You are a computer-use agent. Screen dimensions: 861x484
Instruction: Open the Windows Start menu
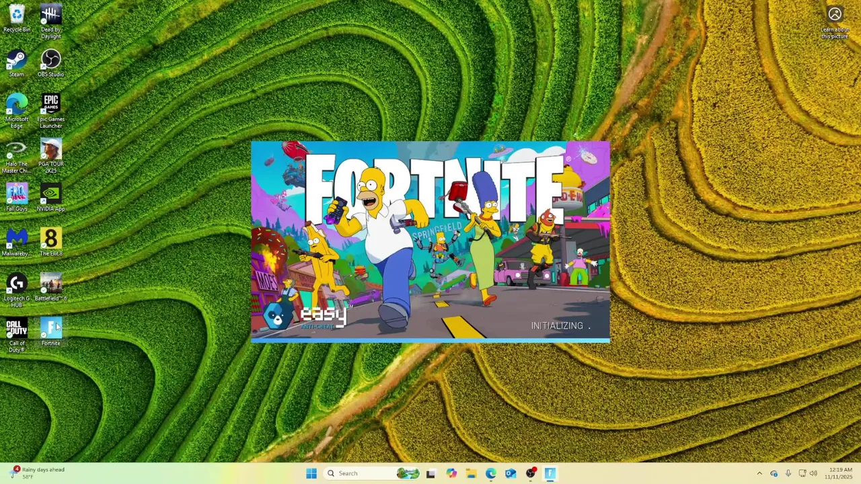click(x=311, y=473)
